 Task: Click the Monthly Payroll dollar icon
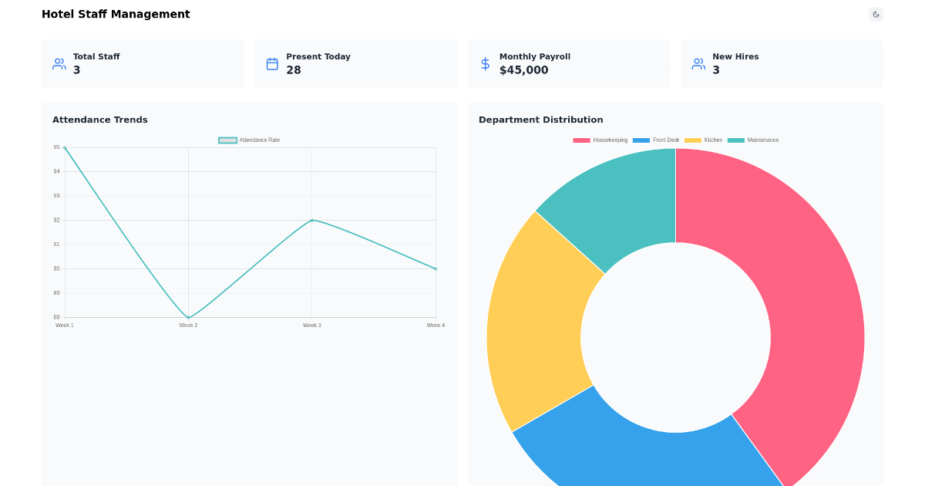click(485, 64)
